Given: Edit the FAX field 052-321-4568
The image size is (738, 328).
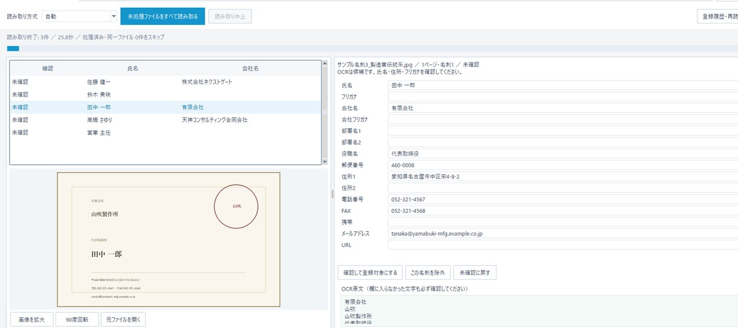Looking at the screenshot, I should coord(563,211).
